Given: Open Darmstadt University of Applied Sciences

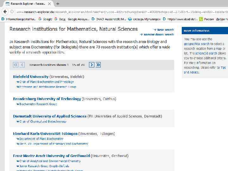Looking at the screenshot, I should (x=50, y=116).
